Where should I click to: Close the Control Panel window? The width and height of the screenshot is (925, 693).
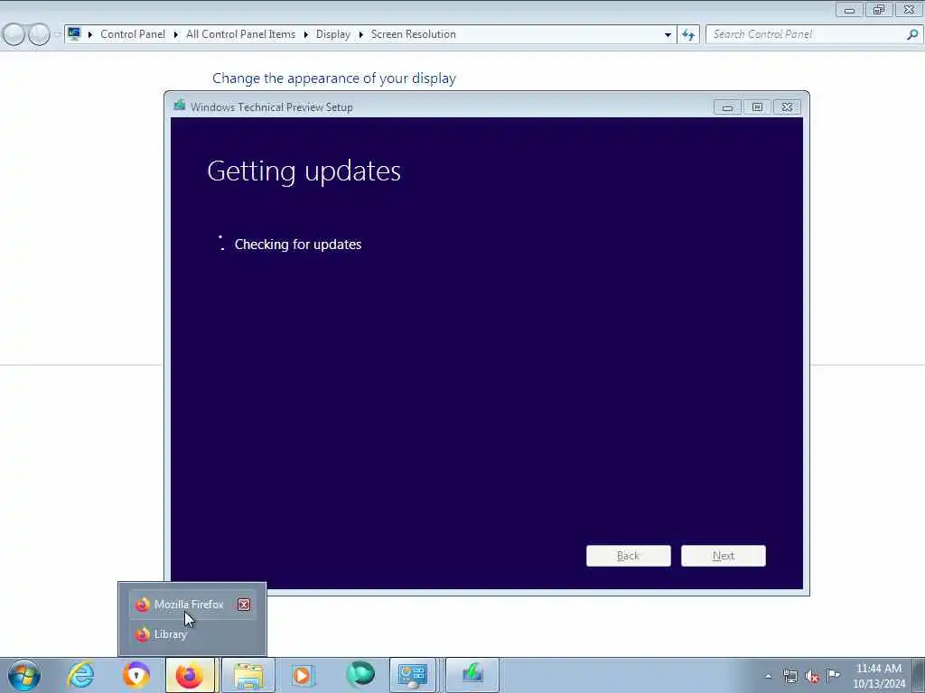pos(909,9)
